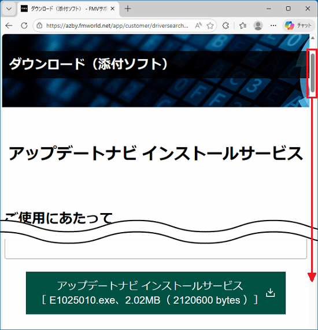Click heading アップデートナビ インストールサービス
Screen dimensions: 318x330
point(156,153)
